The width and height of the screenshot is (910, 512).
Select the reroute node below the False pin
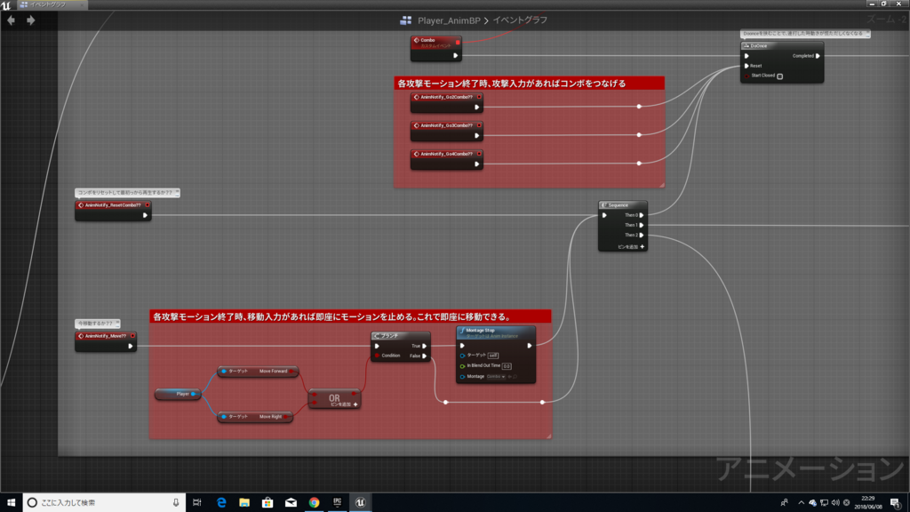coord(446,402)
